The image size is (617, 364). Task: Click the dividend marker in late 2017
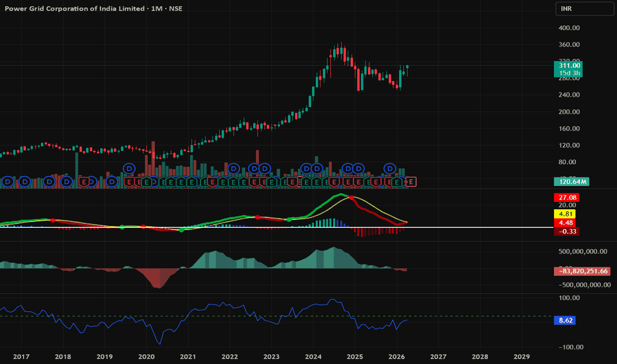49,182
